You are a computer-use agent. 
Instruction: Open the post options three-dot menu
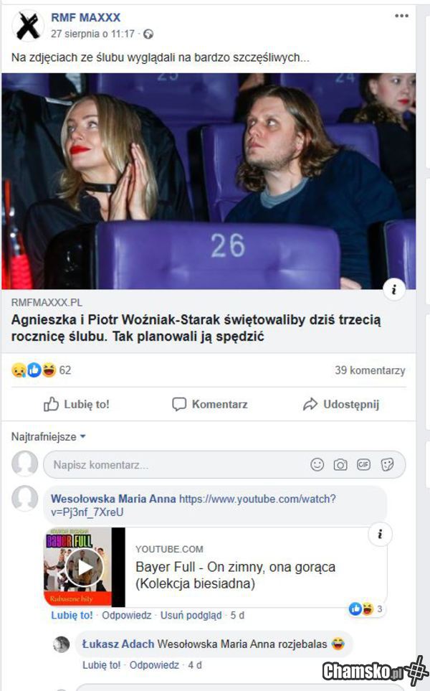(x=401, y=16)
